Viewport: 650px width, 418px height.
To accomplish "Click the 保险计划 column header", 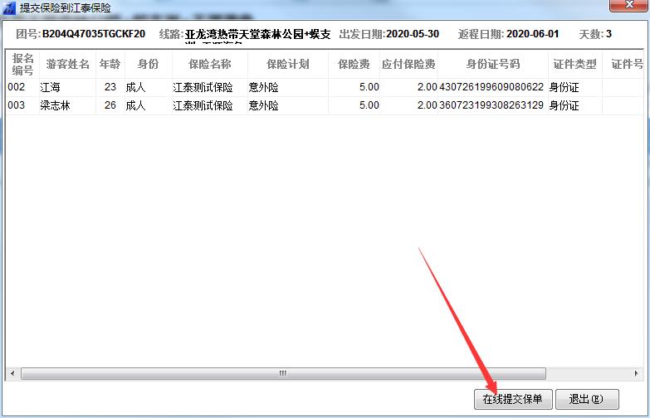I will point(287,64).
